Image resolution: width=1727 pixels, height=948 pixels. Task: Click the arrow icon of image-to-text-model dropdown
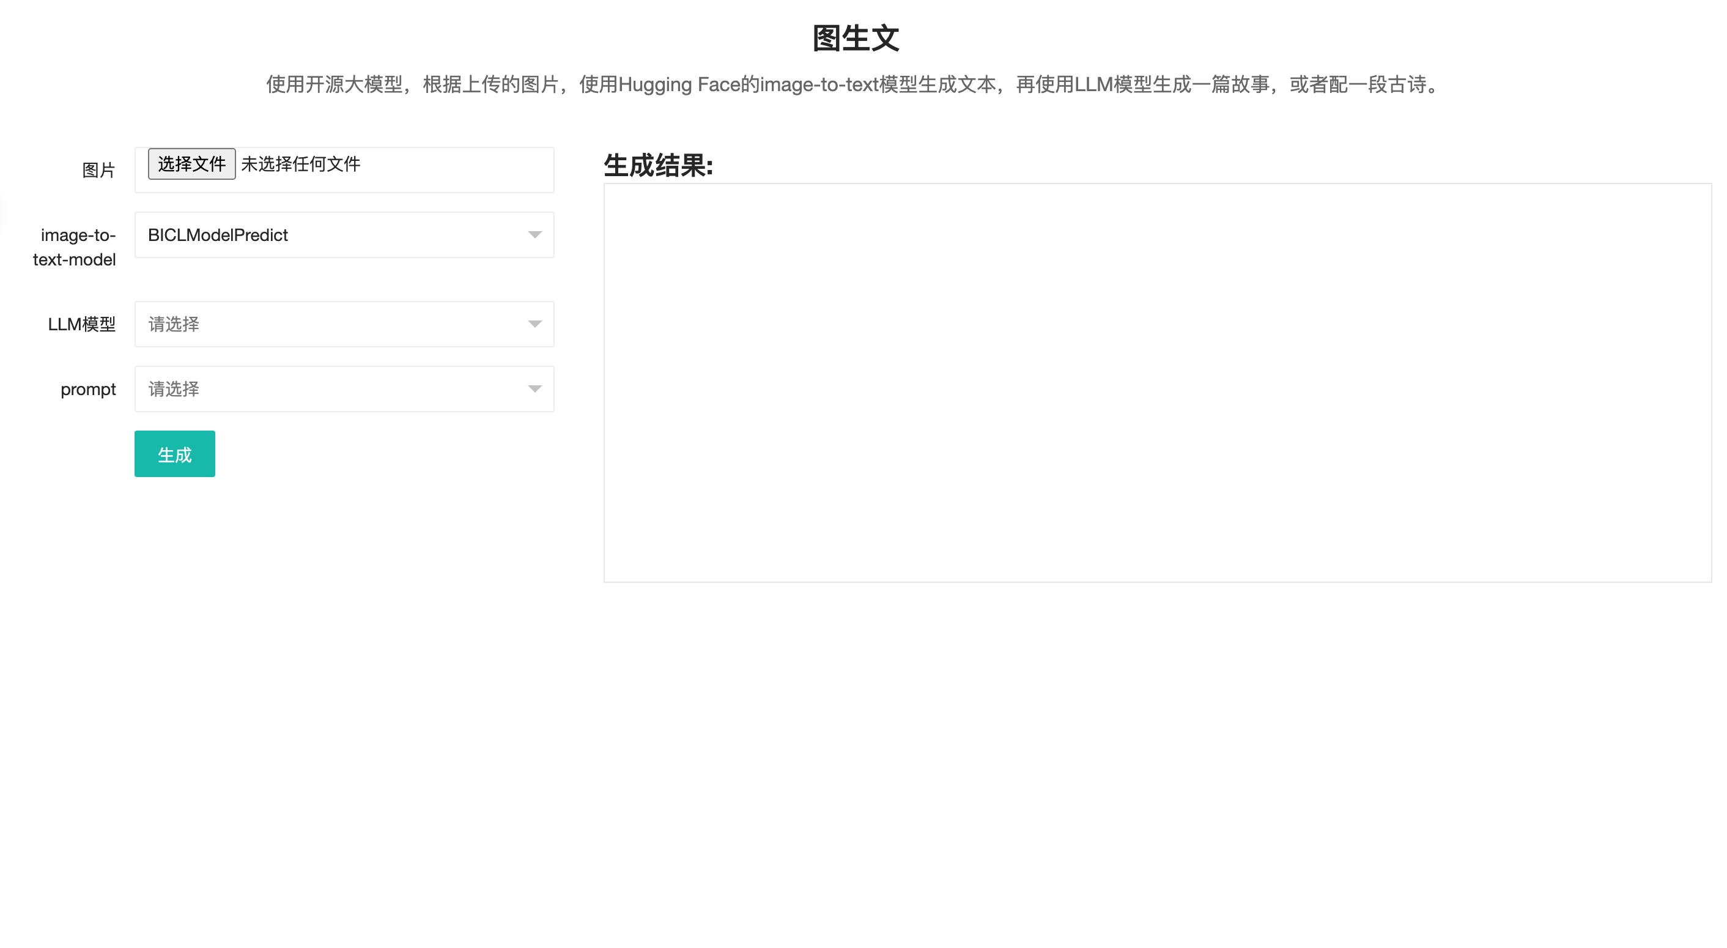click(534, 235)
